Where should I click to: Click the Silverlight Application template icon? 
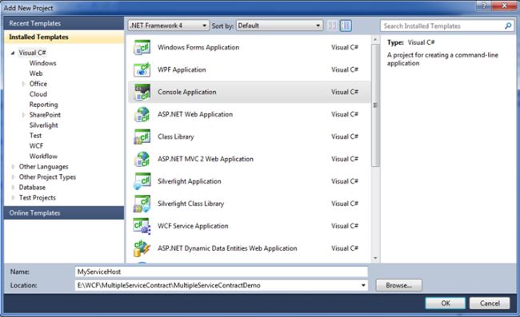(x=142, y=181)
